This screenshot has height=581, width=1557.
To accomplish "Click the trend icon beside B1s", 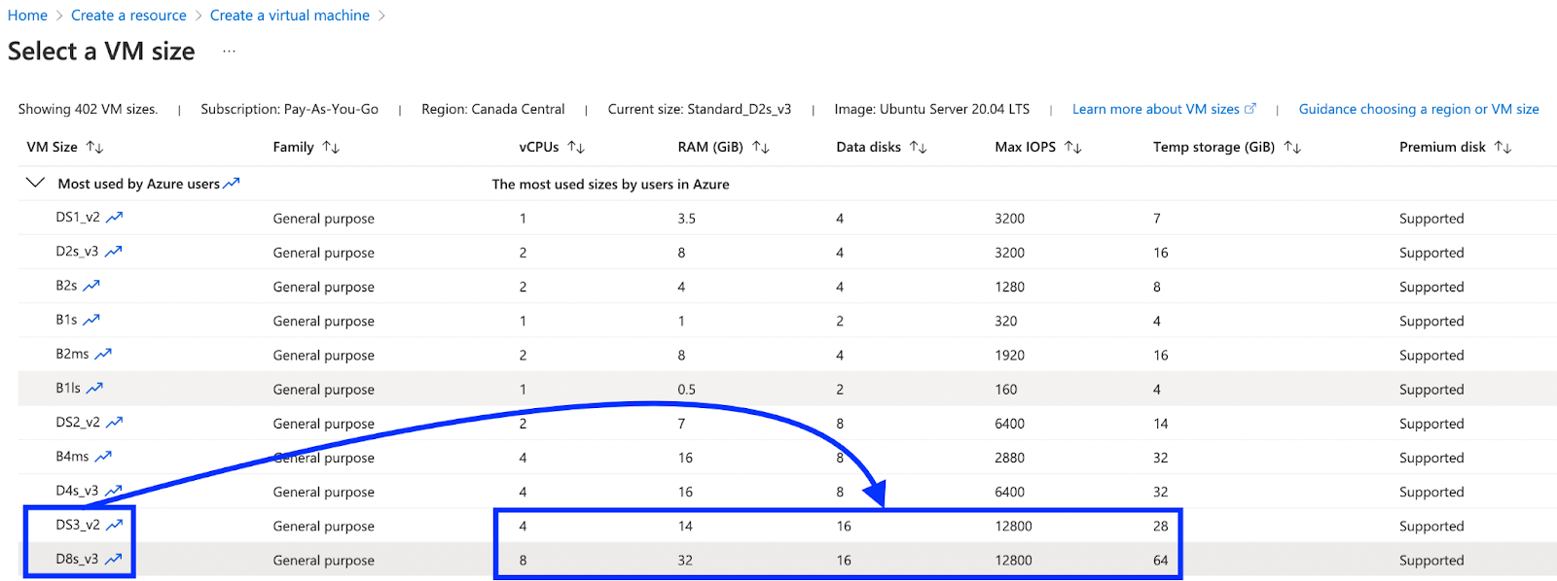I will pyautogui.click(x=91, y=320).
